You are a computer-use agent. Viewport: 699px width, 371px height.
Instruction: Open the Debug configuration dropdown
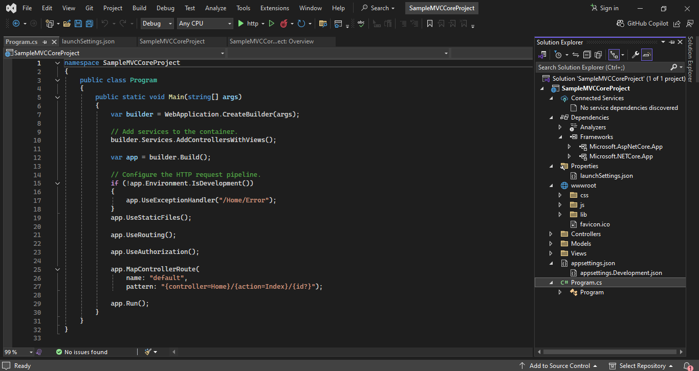[157, 24]
